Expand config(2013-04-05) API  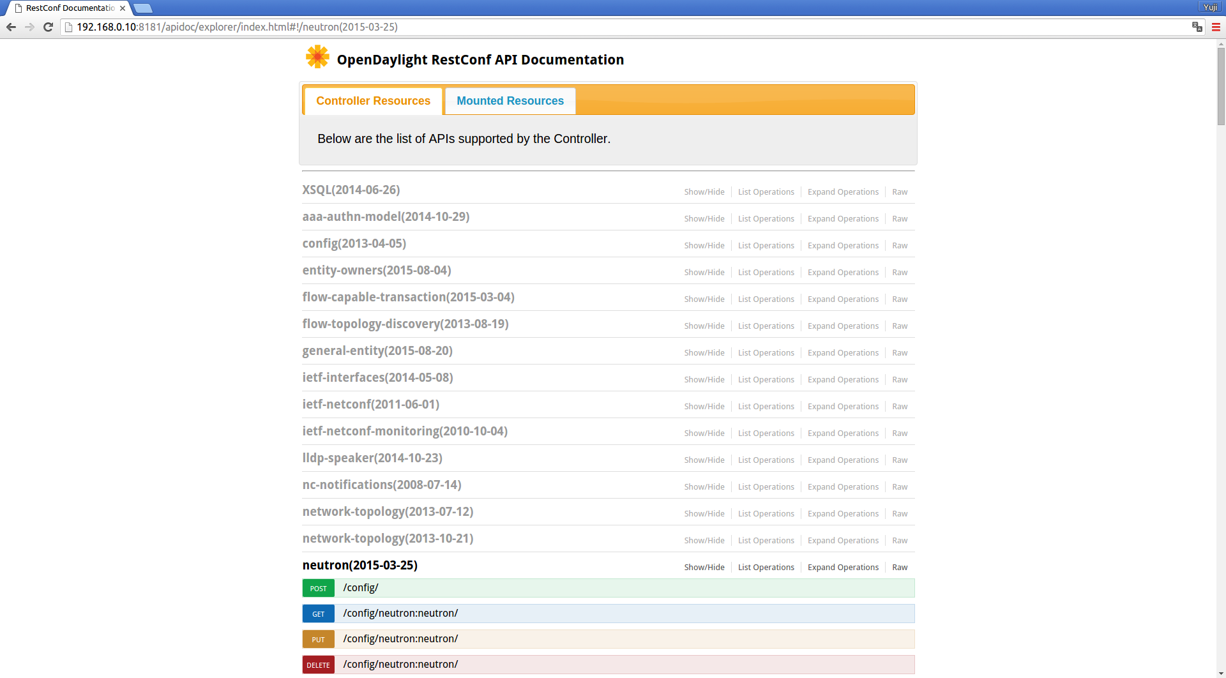(x=354, y=244)
